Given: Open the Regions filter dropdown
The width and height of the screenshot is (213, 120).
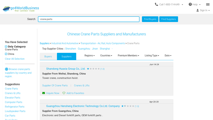Looking at the screenshot, I should pyautogui.click(x=89, y=55).
